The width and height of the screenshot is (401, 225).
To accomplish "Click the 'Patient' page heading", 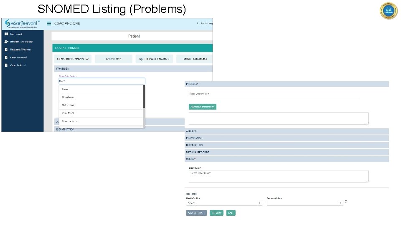I will point(134,36).
